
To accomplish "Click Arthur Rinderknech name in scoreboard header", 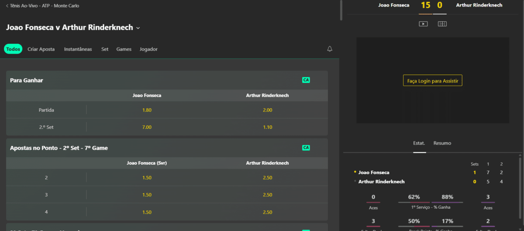I will tap(479, 5).
